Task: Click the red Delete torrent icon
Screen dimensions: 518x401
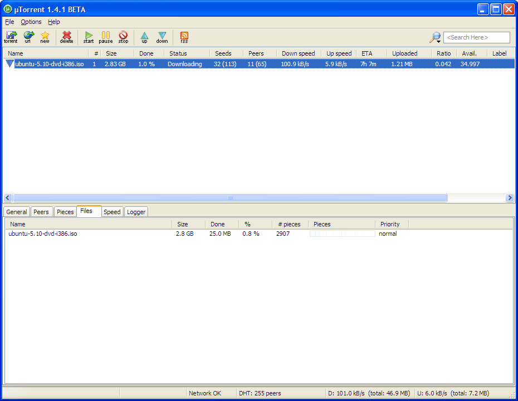Action: click(x=67, y=37)
